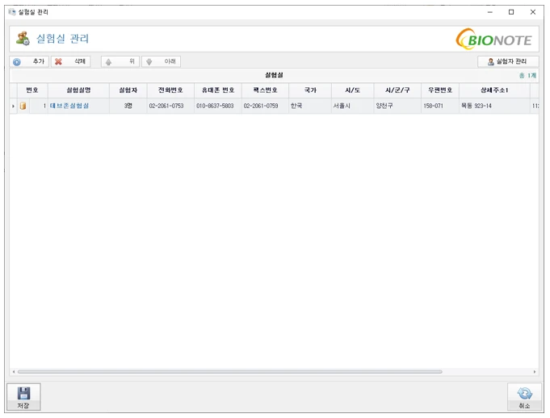
Task: Select mobile cell 010-8637-5803
Action: (218, 106)
